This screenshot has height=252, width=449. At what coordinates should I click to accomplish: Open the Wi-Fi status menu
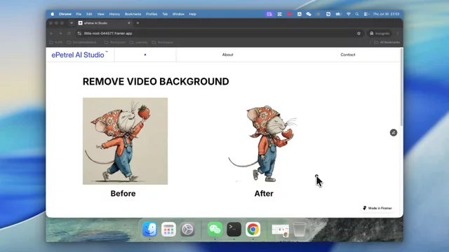coord(349,14)
